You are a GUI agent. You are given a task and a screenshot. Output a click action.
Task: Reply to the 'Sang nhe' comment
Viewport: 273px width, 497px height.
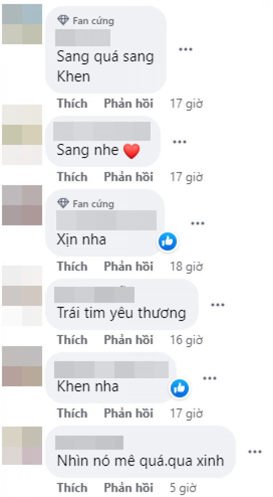tap(128, 177)
